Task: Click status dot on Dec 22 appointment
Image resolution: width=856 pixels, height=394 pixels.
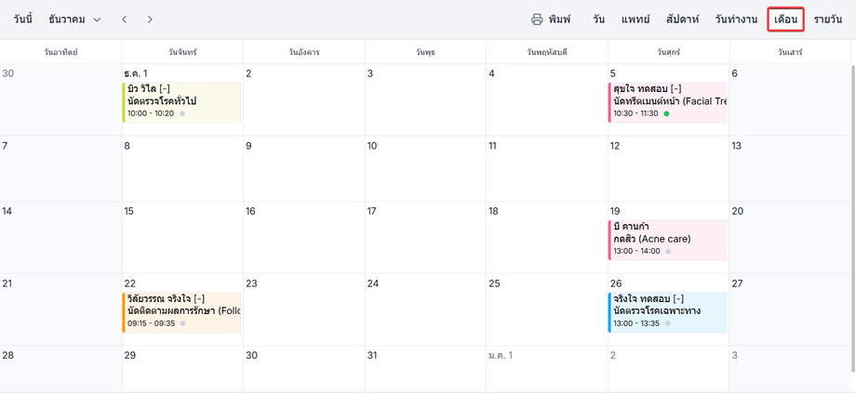Action: (182, 323)
